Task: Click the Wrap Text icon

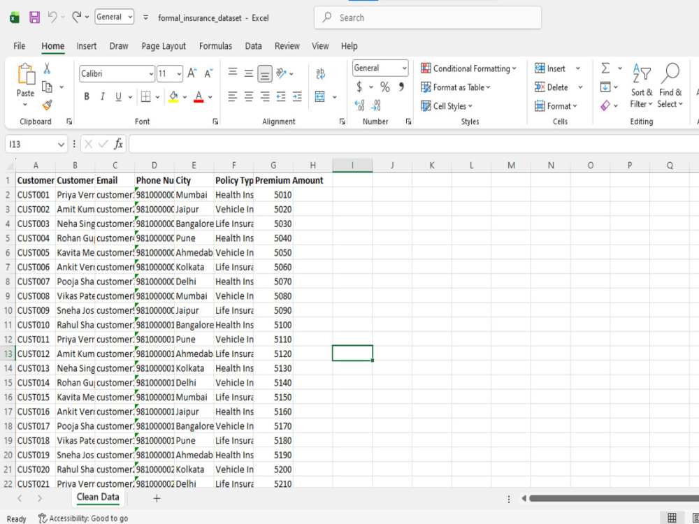Action: (x=321, y=73)
